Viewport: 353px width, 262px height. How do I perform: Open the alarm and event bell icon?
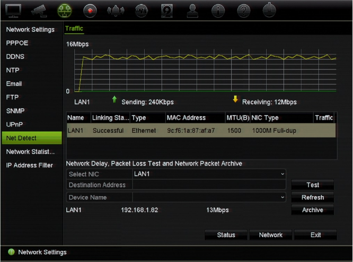[116, 11]
